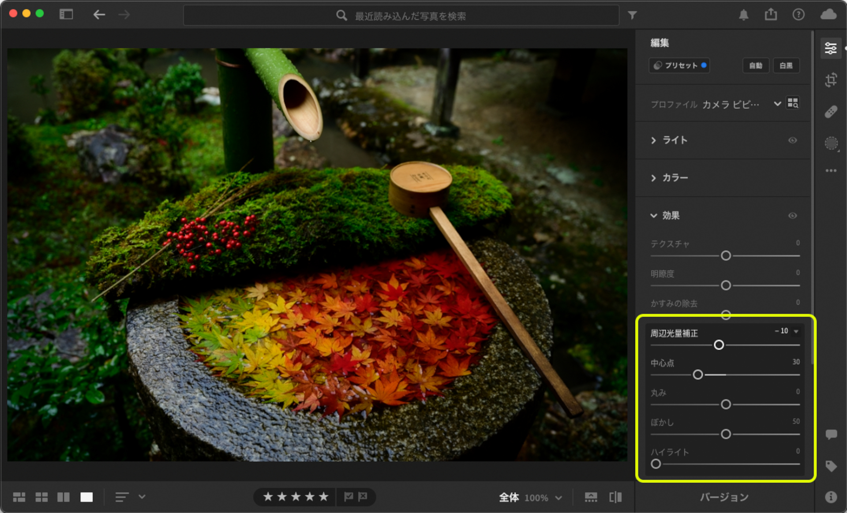Open the プロファイル dropdown arrow
The image size is (847, 513).
[777, 104]
